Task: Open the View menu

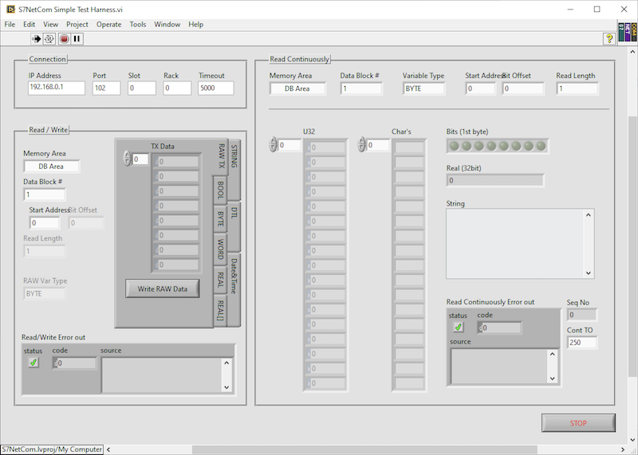Action: (x=50, y=25)
